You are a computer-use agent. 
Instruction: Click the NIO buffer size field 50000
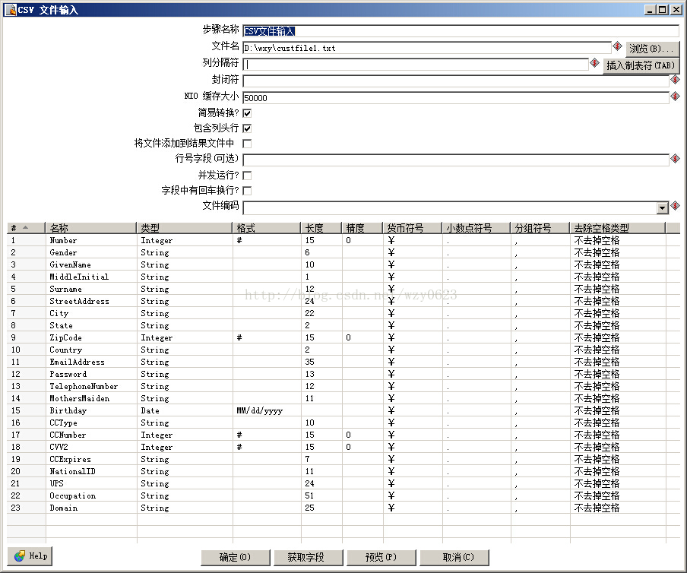point(456,98)
